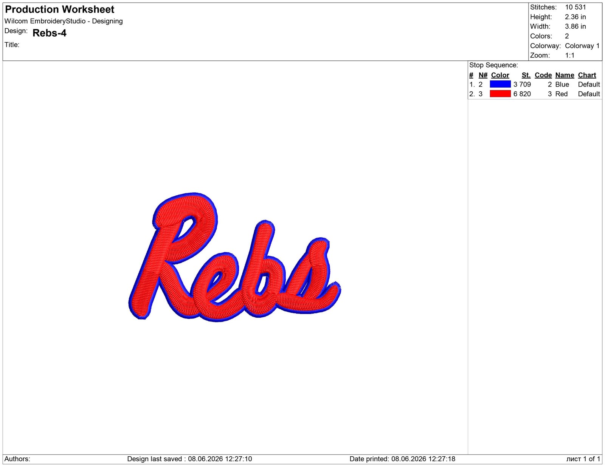Click the 'Color' column header
This screenshot has height=465, width=605.
[500, 75]
